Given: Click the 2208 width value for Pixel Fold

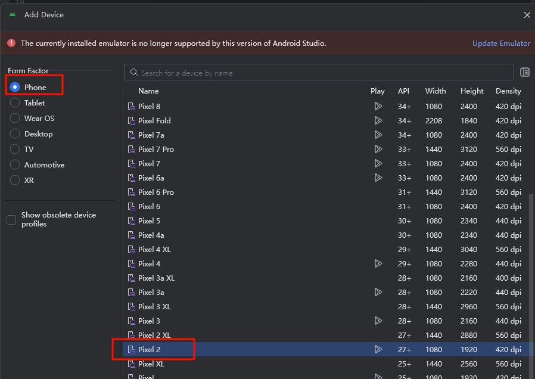Looking at the screenshot, I should coord(434,121).
